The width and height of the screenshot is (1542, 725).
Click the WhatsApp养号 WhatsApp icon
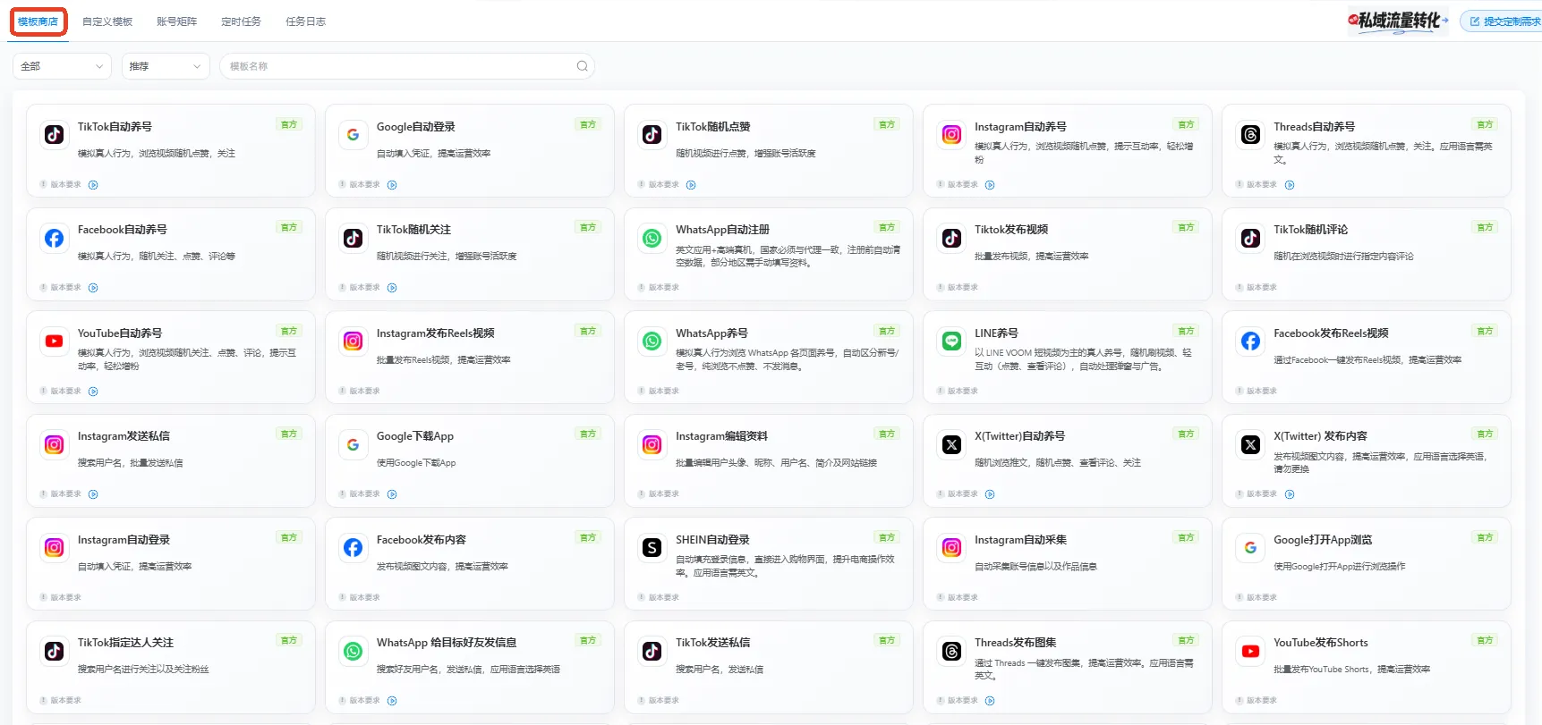652,341
